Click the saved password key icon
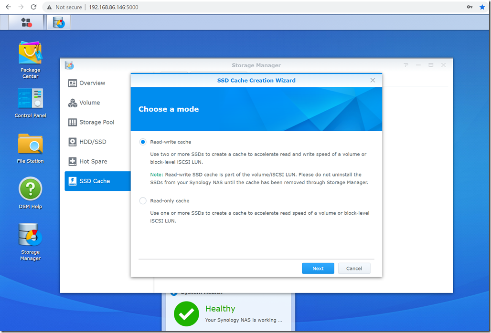491x333 pixels. pos(470,7)
